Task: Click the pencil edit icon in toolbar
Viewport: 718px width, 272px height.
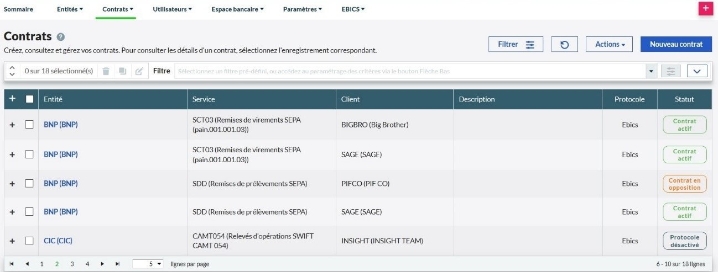Action: pos(139,71)
